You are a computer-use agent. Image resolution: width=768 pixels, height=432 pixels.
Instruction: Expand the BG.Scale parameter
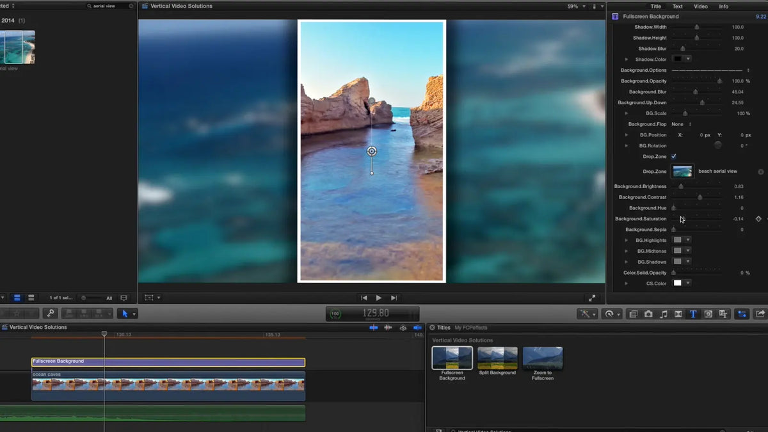pyautogui.click(x=627, y=113)
